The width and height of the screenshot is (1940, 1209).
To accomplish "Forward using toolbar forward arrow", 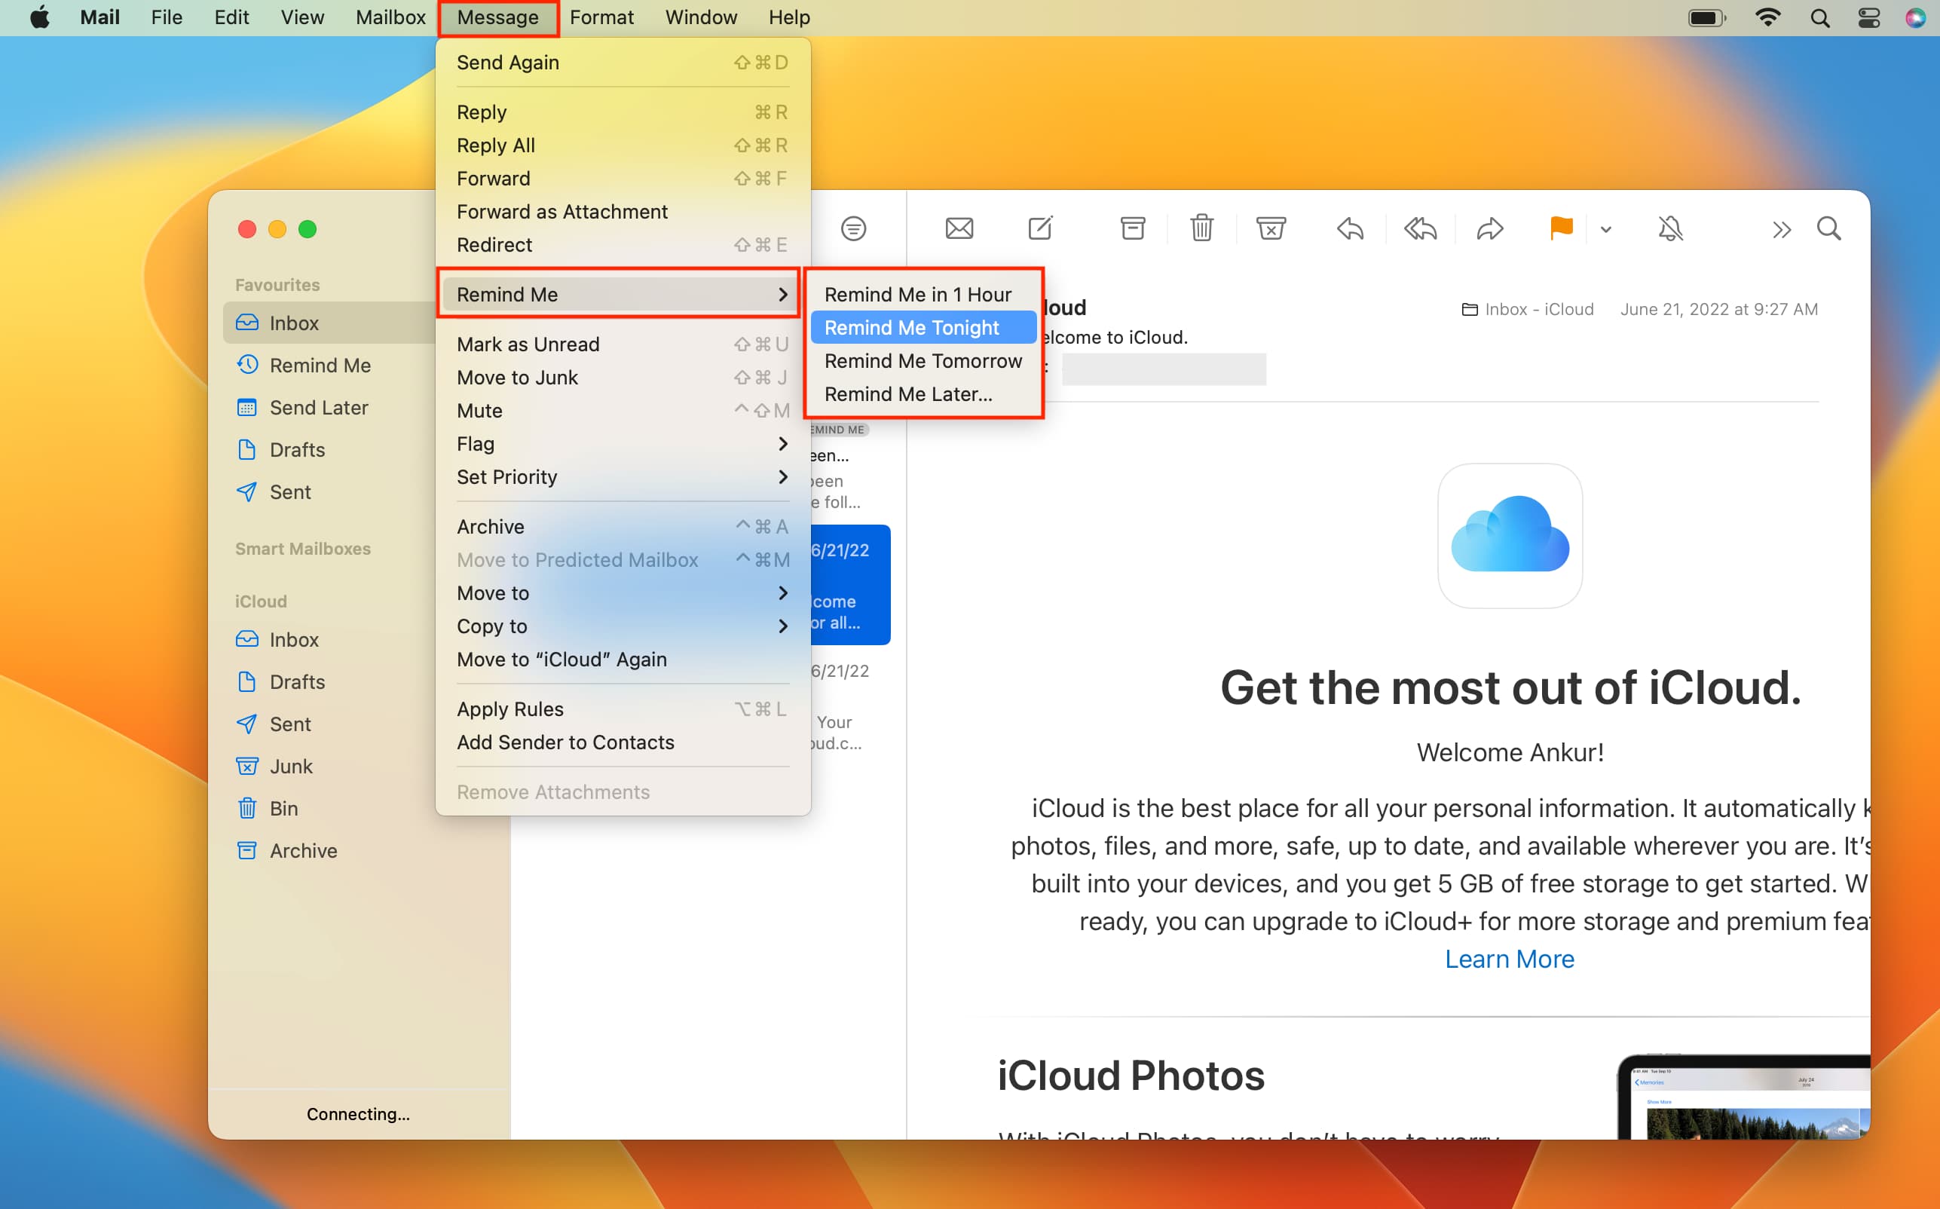I will coord(1489,229).
